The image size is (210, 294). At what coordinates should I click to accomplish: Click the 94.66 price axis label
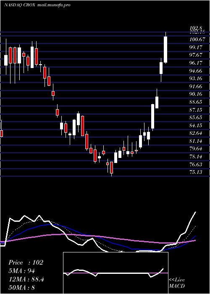click(196, 71)
